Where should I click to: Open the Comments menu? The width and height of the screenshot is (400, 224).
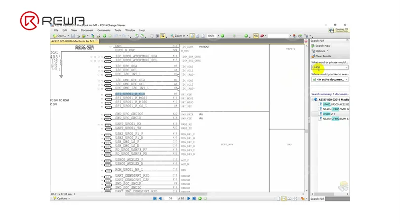tap(104, 30)
